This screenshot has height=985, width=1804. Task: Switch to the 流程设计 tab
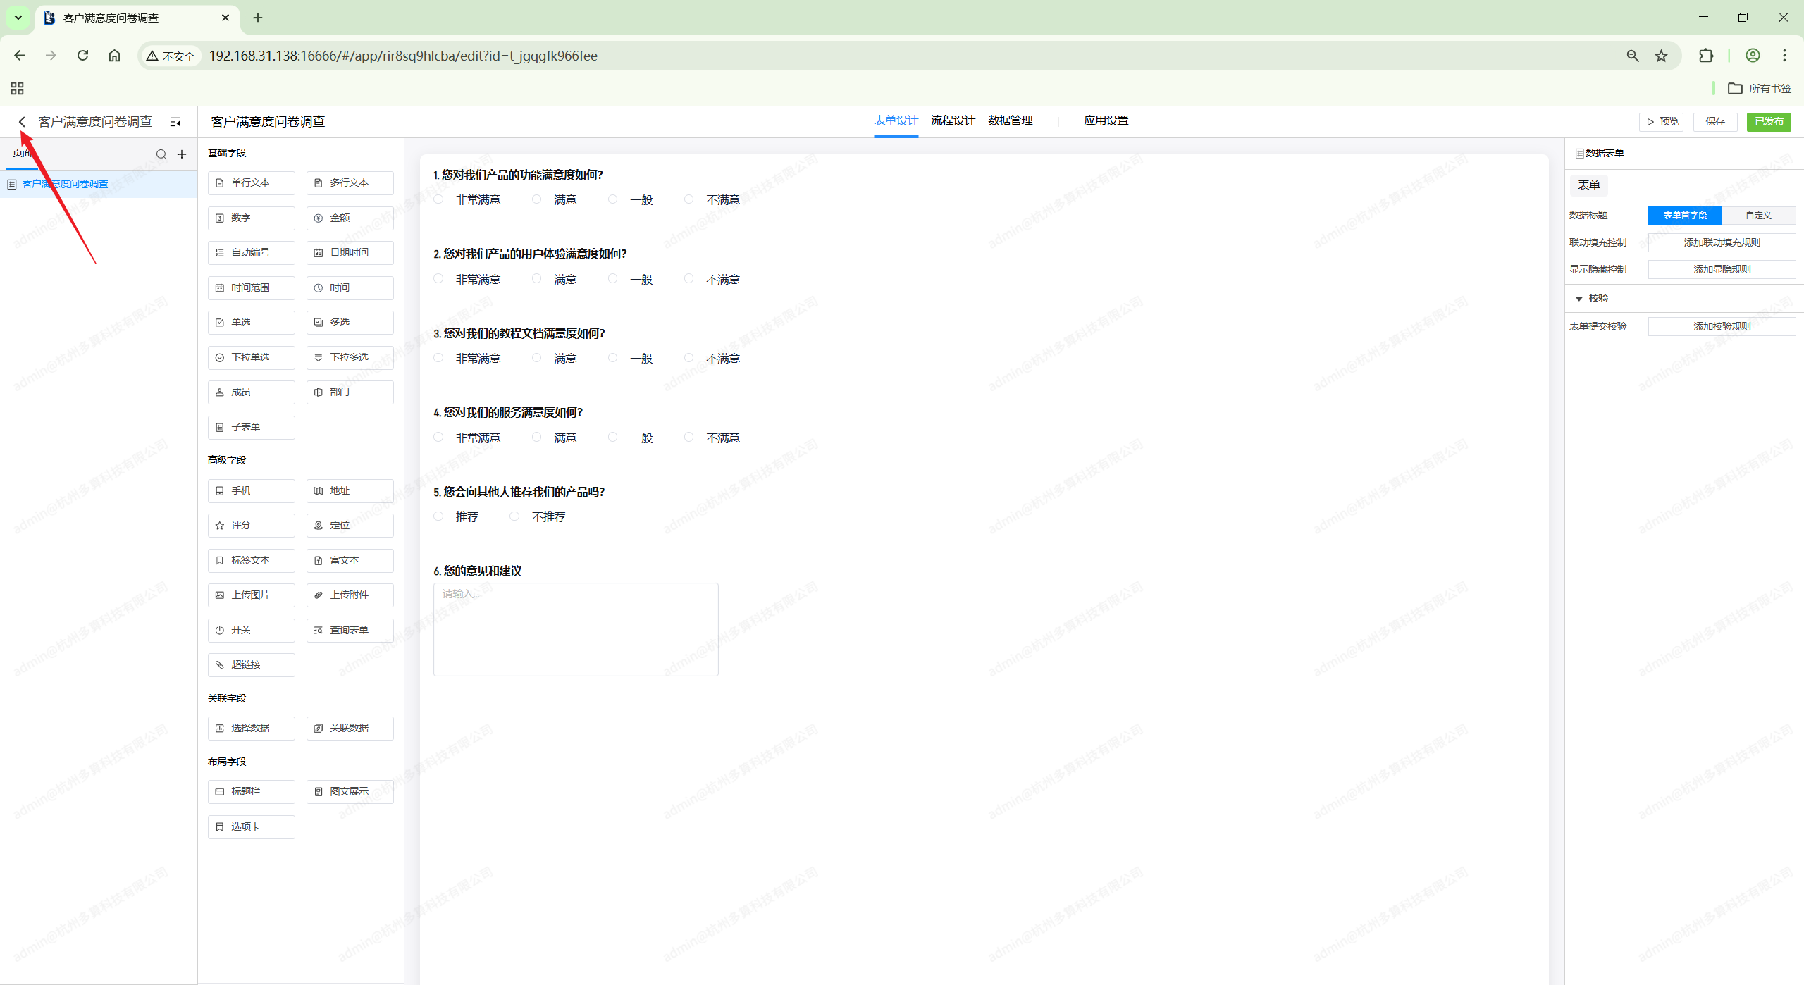point(953,120)
